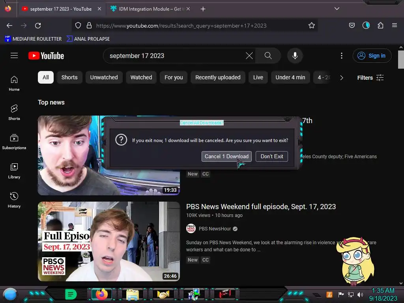Select the Shorts filter chip
404x303 pixels.
[69, 77]
